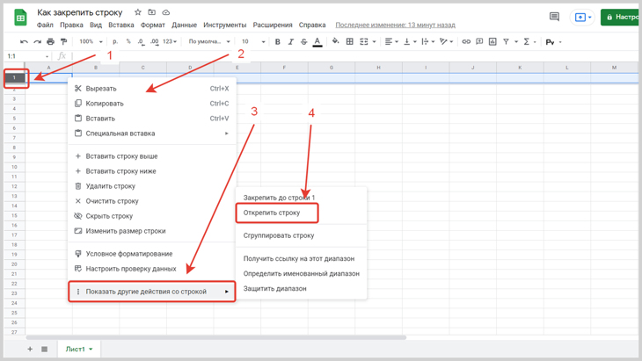Expand Показать другие действия со строкой
The image size is (642, 361).
(152, 292)
